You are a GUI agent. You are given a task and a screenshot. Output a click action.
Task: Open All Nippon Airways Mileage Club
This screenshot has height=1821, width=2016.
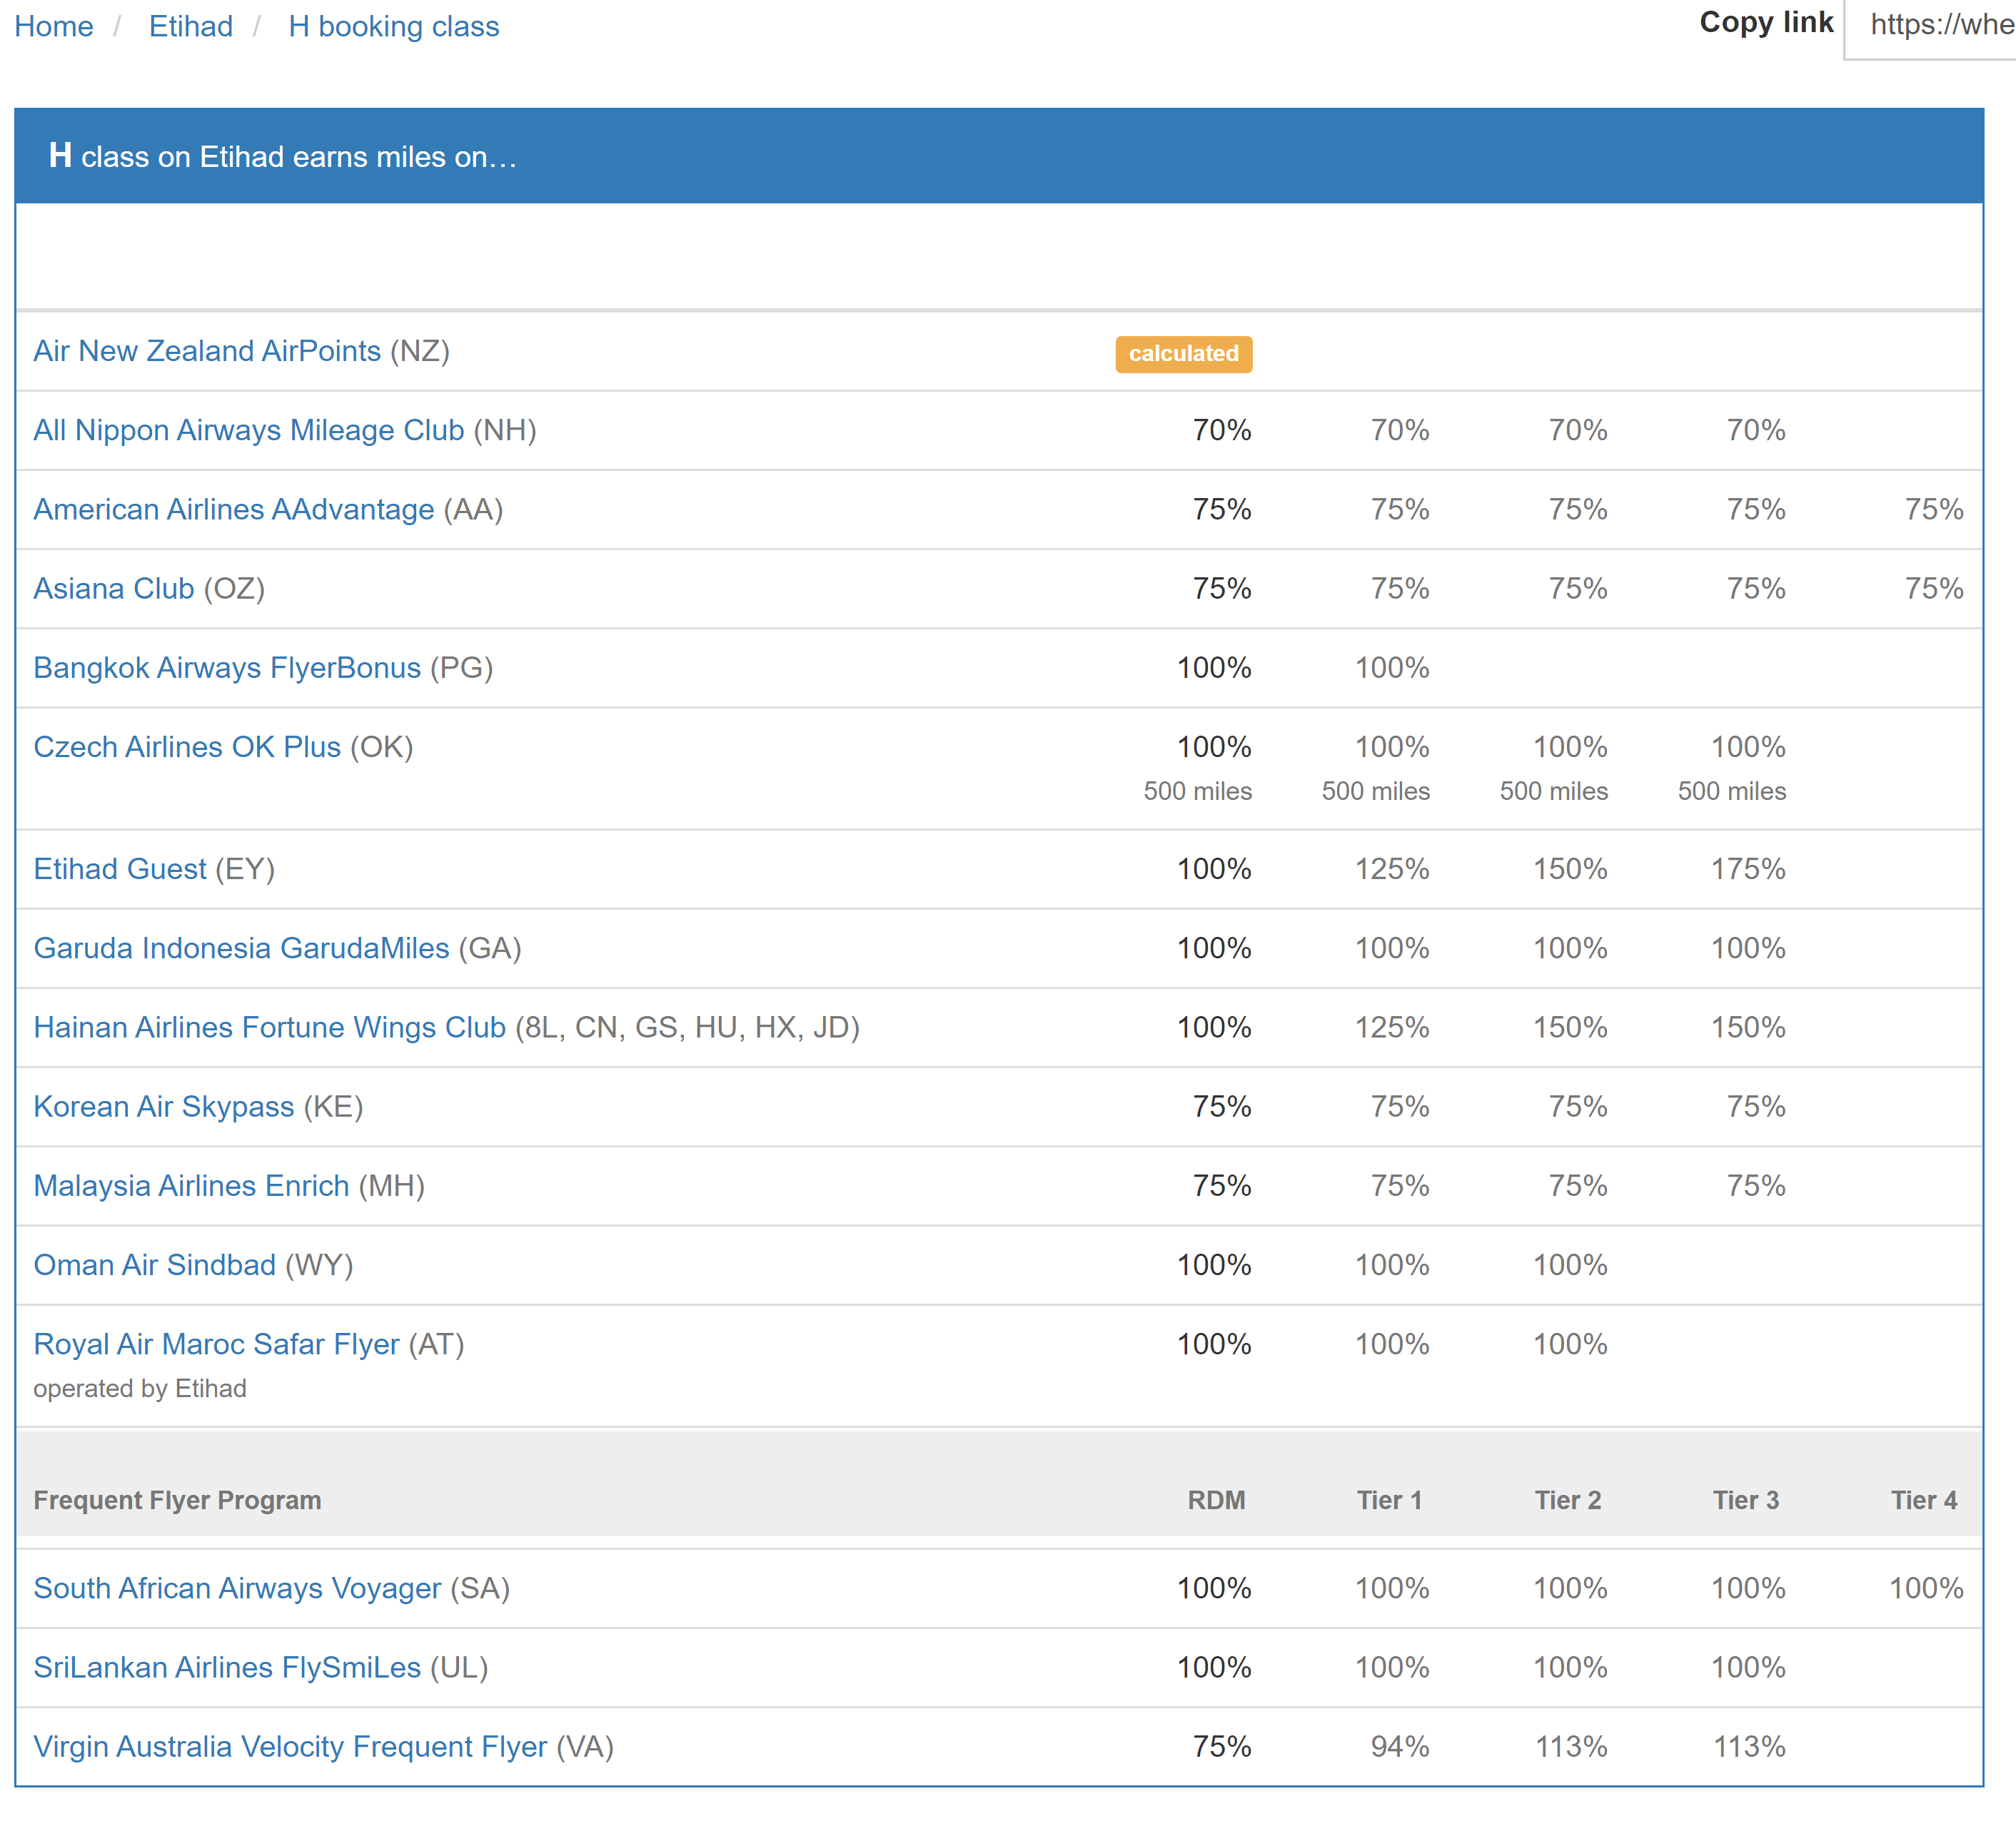(249, 430)
